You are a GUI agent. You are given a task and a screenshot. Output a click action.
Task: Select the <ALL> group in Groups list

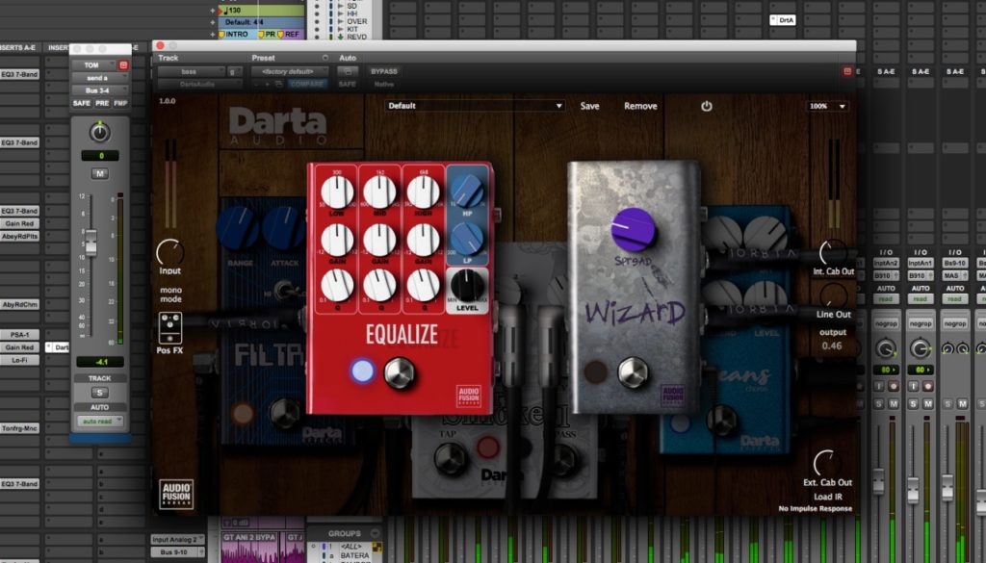click(351, 547)
